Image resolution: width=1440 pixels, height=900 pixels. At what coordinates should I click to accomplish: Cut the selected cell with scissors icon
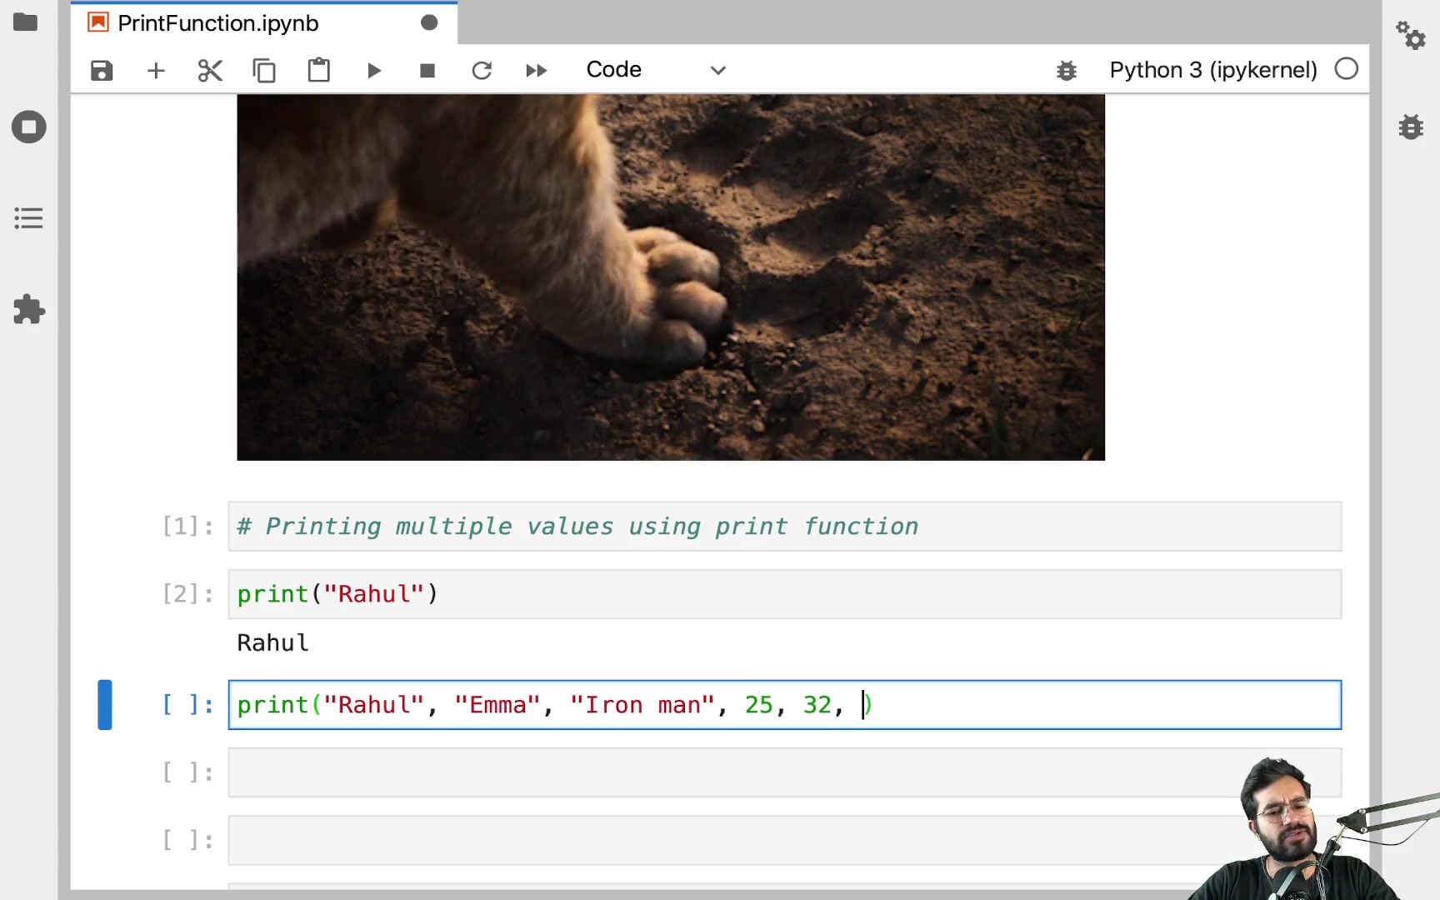(210, 70)
